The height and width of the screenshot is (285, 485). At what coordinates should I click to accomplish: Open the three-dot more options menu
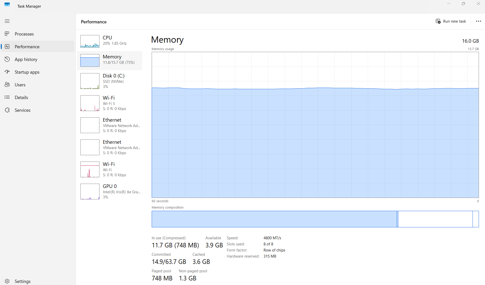point(478,21)
